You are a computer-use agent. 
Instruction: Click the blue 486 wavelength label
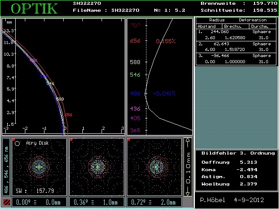[135, 94]
